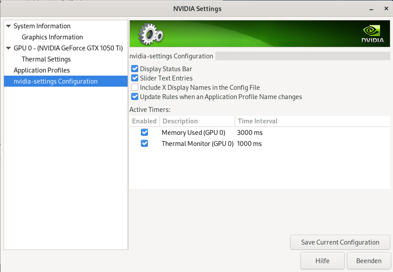
Task: Click the 3000 ms interval value
Action: coord(249,133)
